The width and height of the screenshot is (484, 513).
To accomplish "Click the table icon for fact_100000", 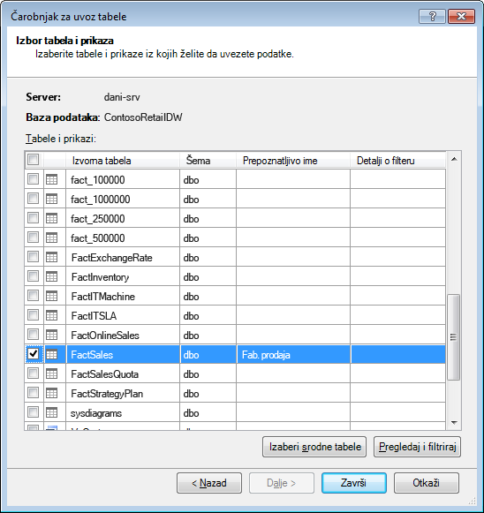I will (x=52, y=179).
